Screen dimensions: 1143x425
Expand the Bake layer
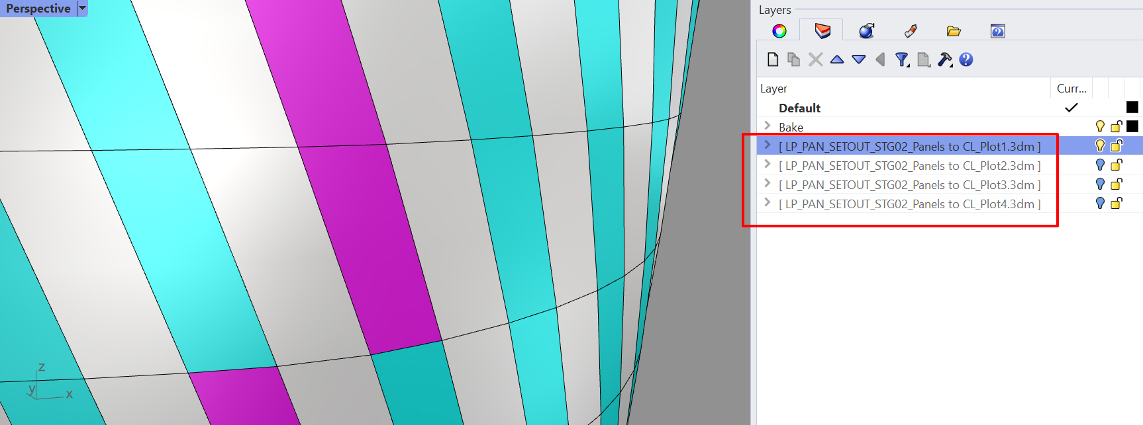pyautogui.click(x=768, y=126)
